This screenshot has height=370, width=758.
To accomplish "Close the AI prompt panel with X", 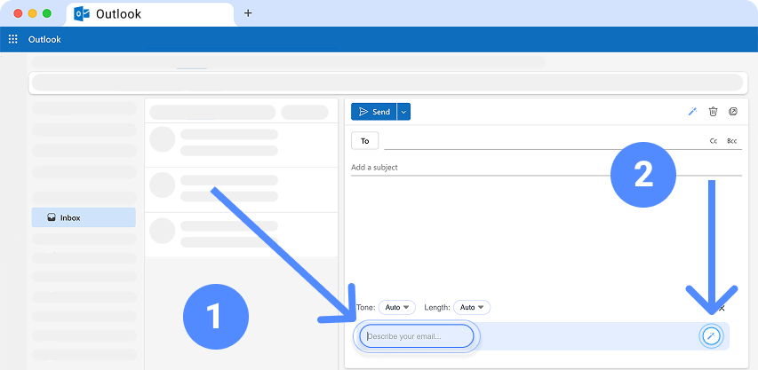I will point(722,308).
